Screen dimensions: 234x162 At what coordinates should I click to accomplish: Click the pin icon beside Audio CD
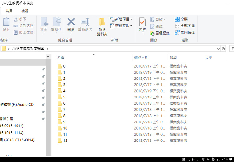[43, 105]
